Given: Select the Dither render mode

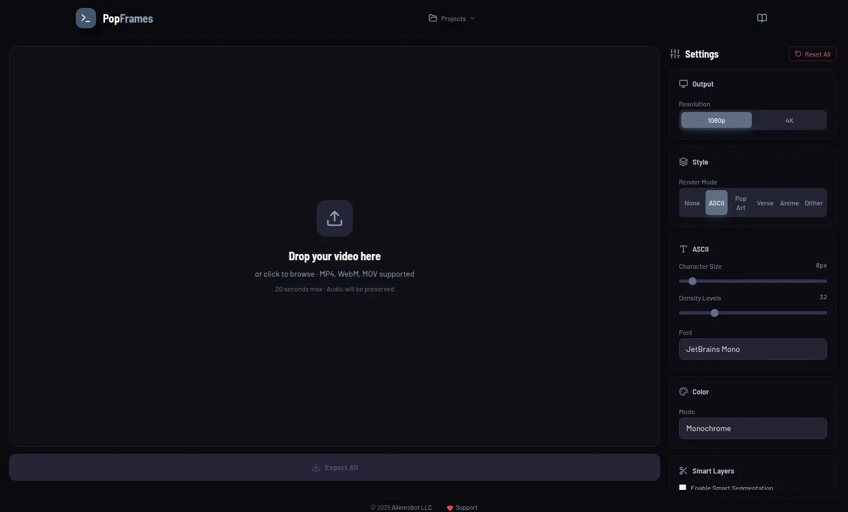Looking at the screenshot, I should tap(814, 203).
